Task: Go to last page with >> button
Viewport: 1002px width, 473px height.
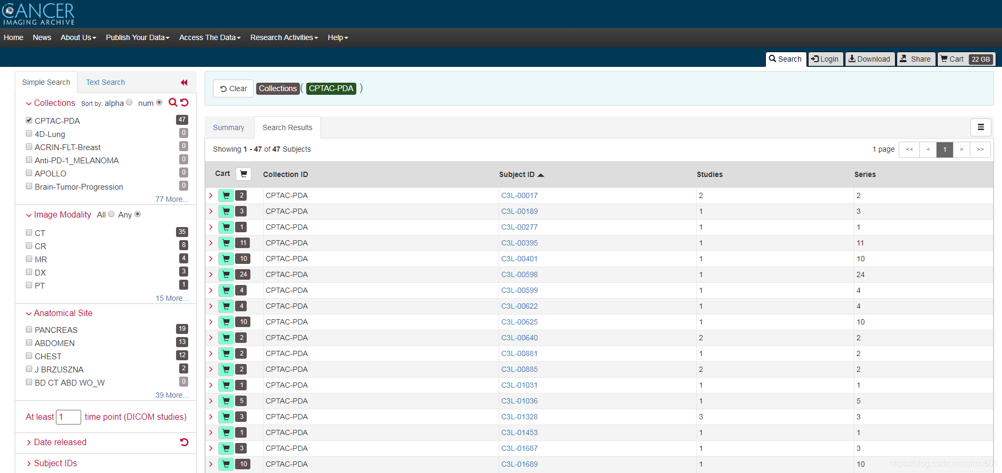Action: 980,150
